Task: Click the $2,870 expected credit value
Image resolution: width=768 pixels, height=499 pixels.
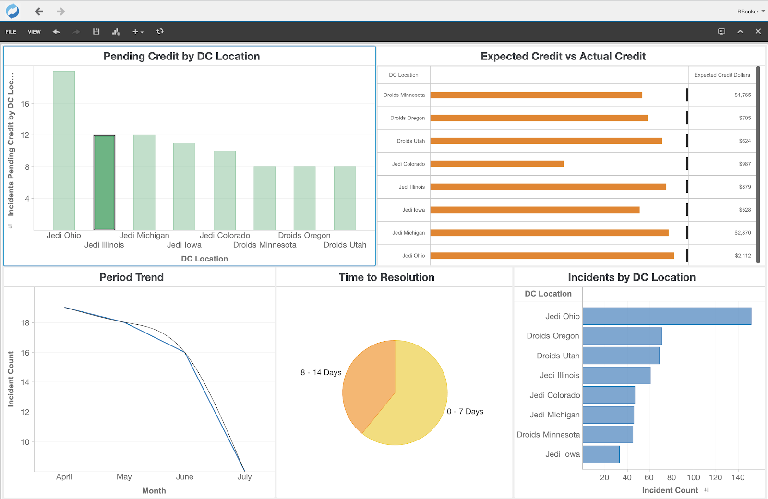Action: pos(743,233)
